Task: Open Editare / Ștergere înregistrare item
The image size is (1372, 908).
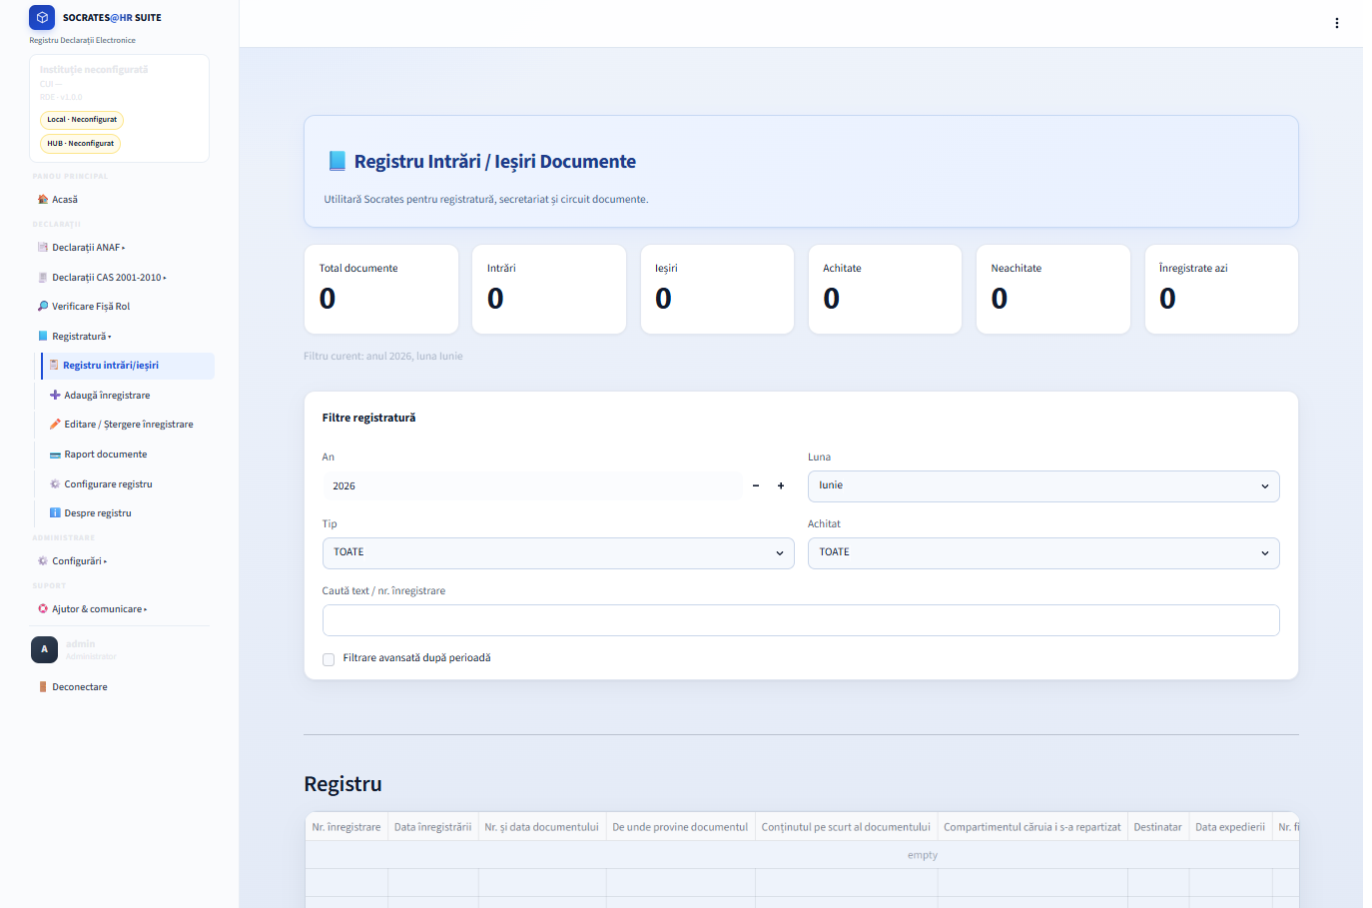Action: 129,425
